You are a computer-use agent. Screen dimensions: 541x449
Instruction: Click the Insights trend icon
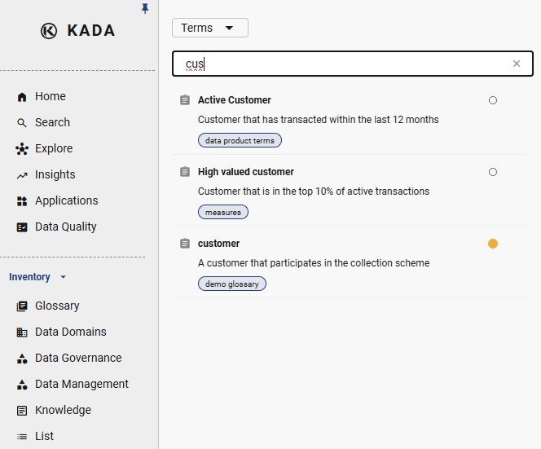(22, 175)
